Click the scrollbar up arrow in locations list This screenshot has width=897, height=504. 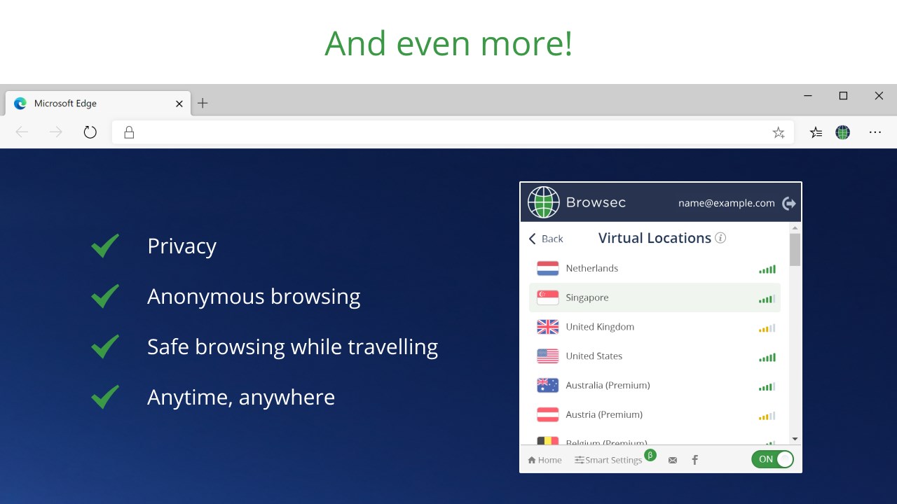pyautogui.click(x=795, y=228)
